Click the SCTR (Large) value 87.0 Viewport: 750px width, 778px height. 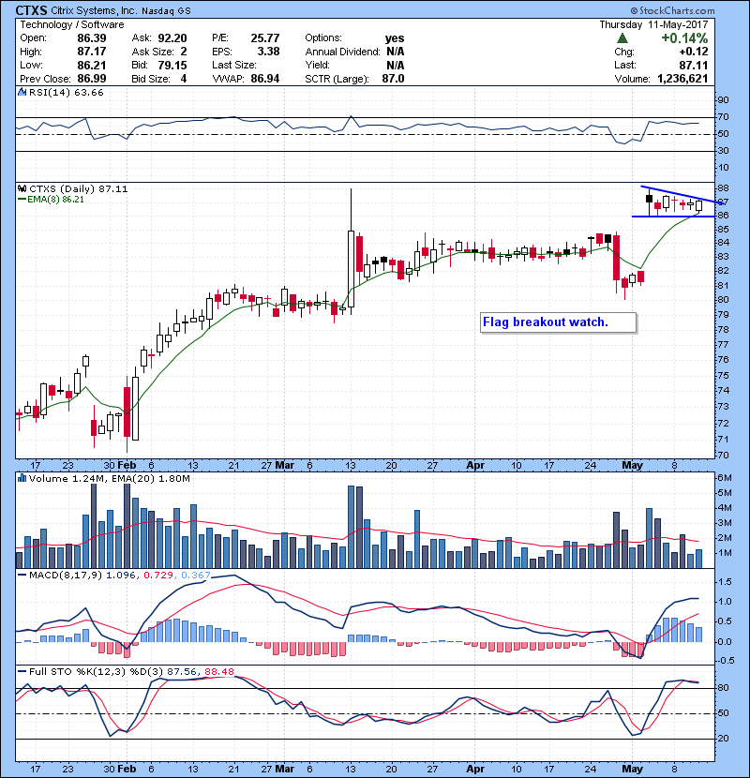coord(393,79)
